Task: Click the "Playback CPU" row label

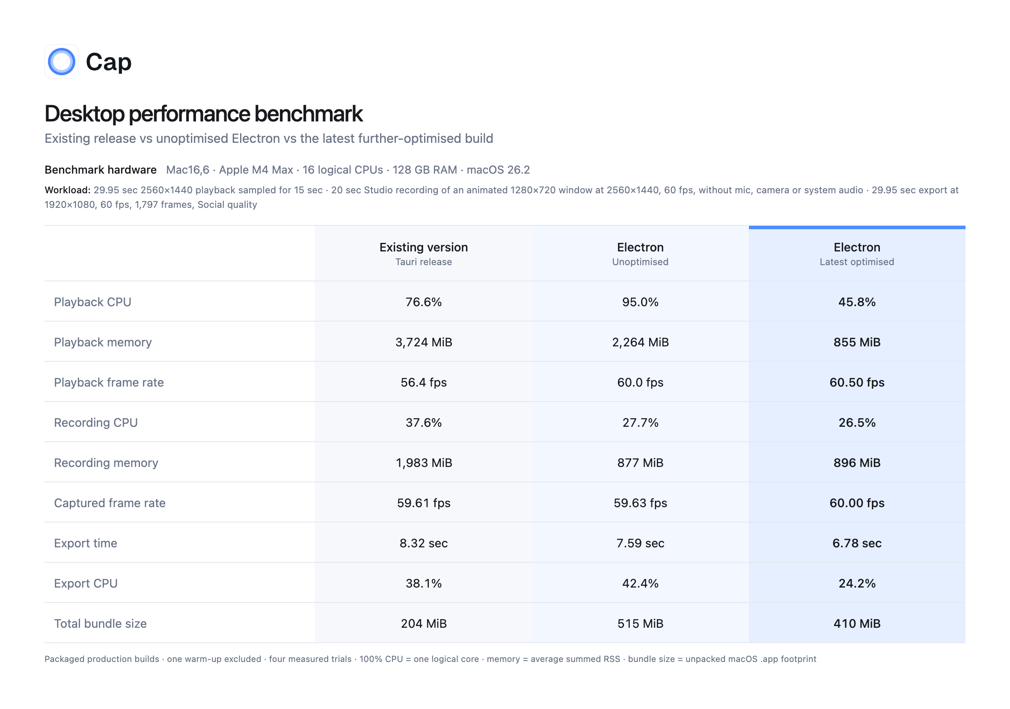Action: 93,302
